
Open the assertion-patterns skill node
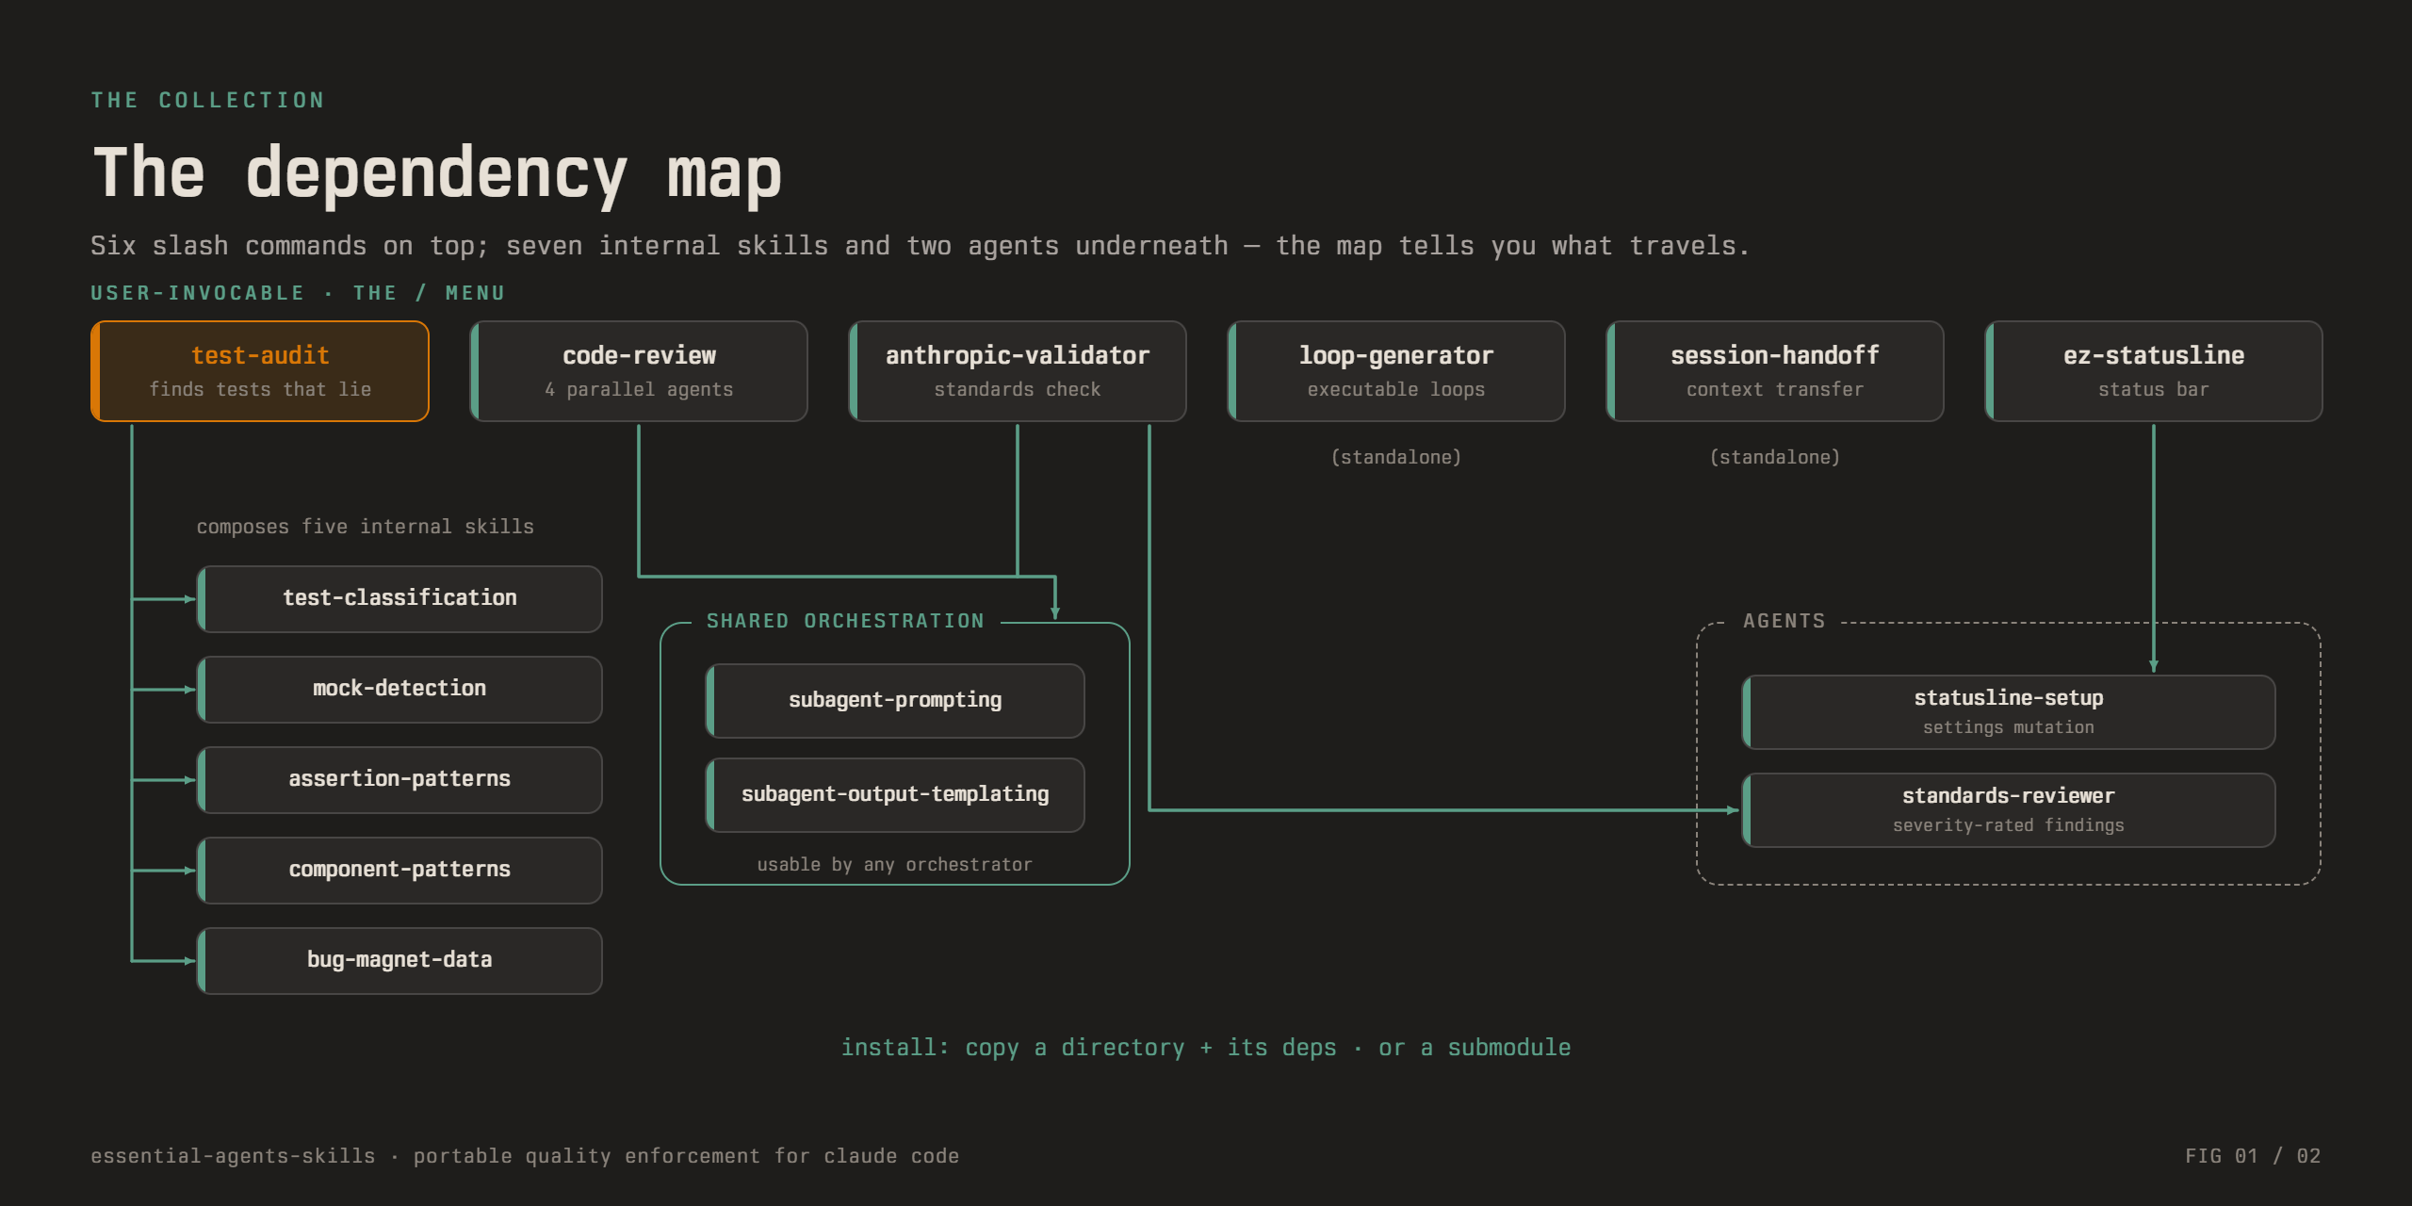click(x=399, y=780)
